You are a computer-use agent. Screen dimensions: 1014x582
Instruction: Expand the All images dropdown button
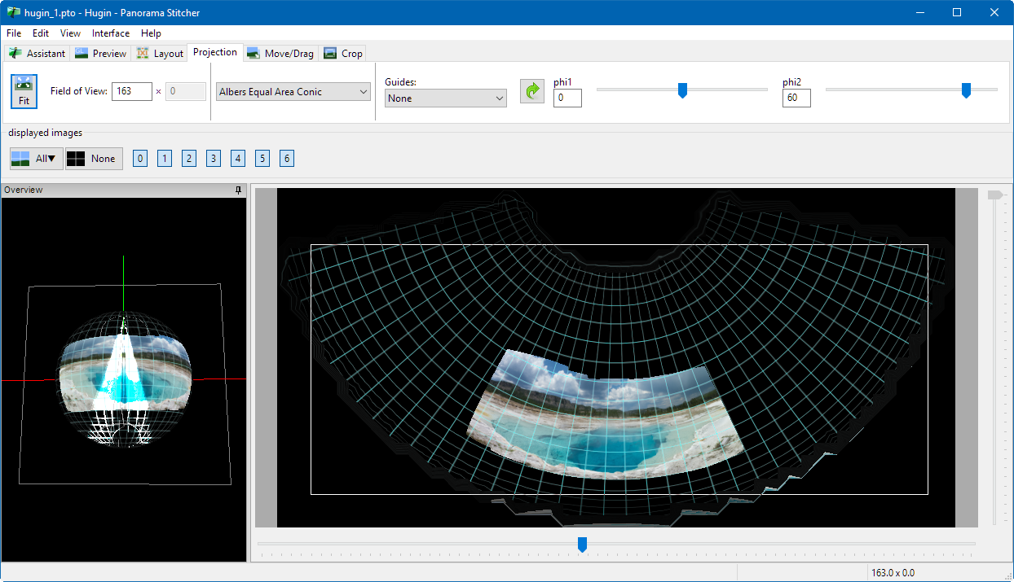click(37, 159)
